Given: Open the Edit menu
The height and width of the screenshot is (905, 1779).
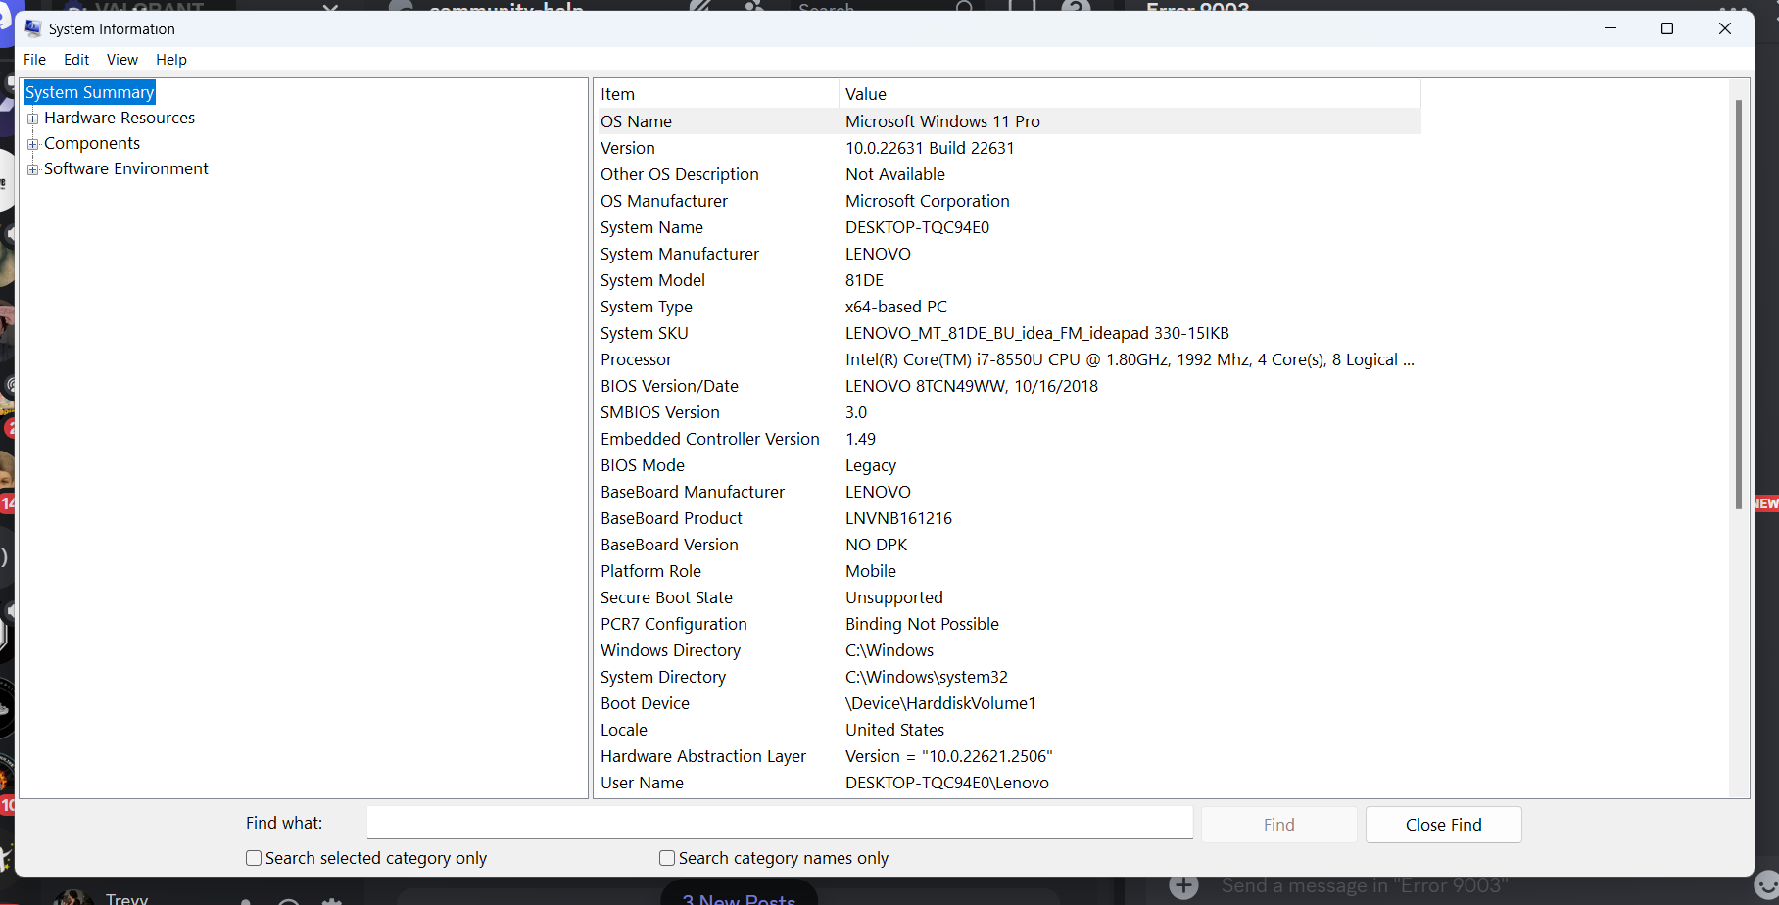Looking at the screenshot, I should (76, 60).
